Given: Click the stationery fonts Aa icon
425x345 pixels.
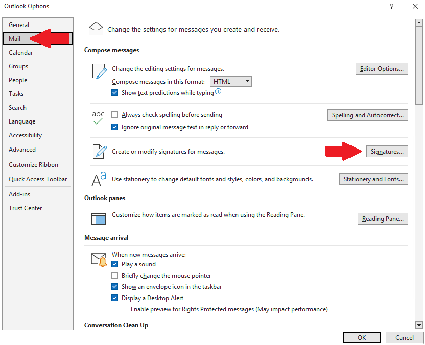Looking at the screenshot, I should (x=99, y=179).
